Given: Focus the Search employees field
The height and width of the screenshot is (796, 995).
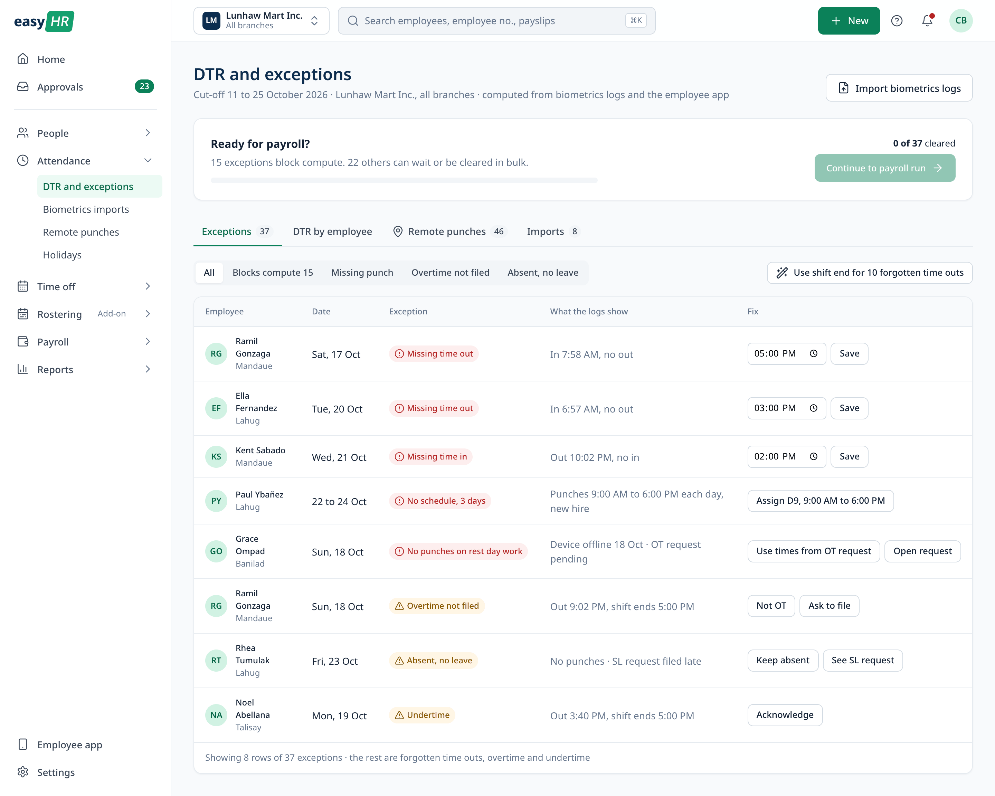Looking at the screenshot, I should point(496,21).
